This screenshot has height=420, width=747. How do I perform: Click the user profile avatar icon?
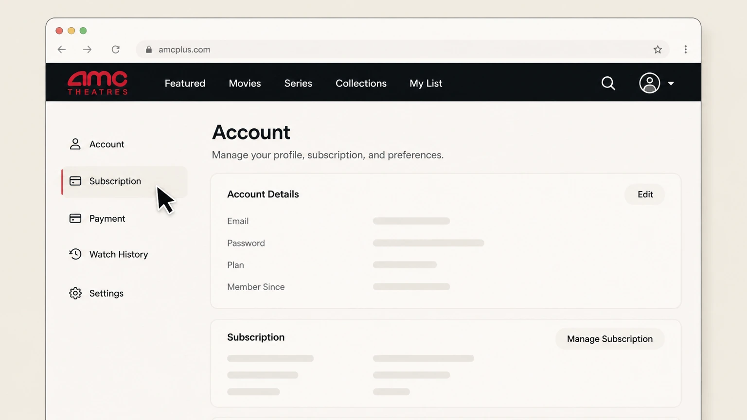click(649, 83)
